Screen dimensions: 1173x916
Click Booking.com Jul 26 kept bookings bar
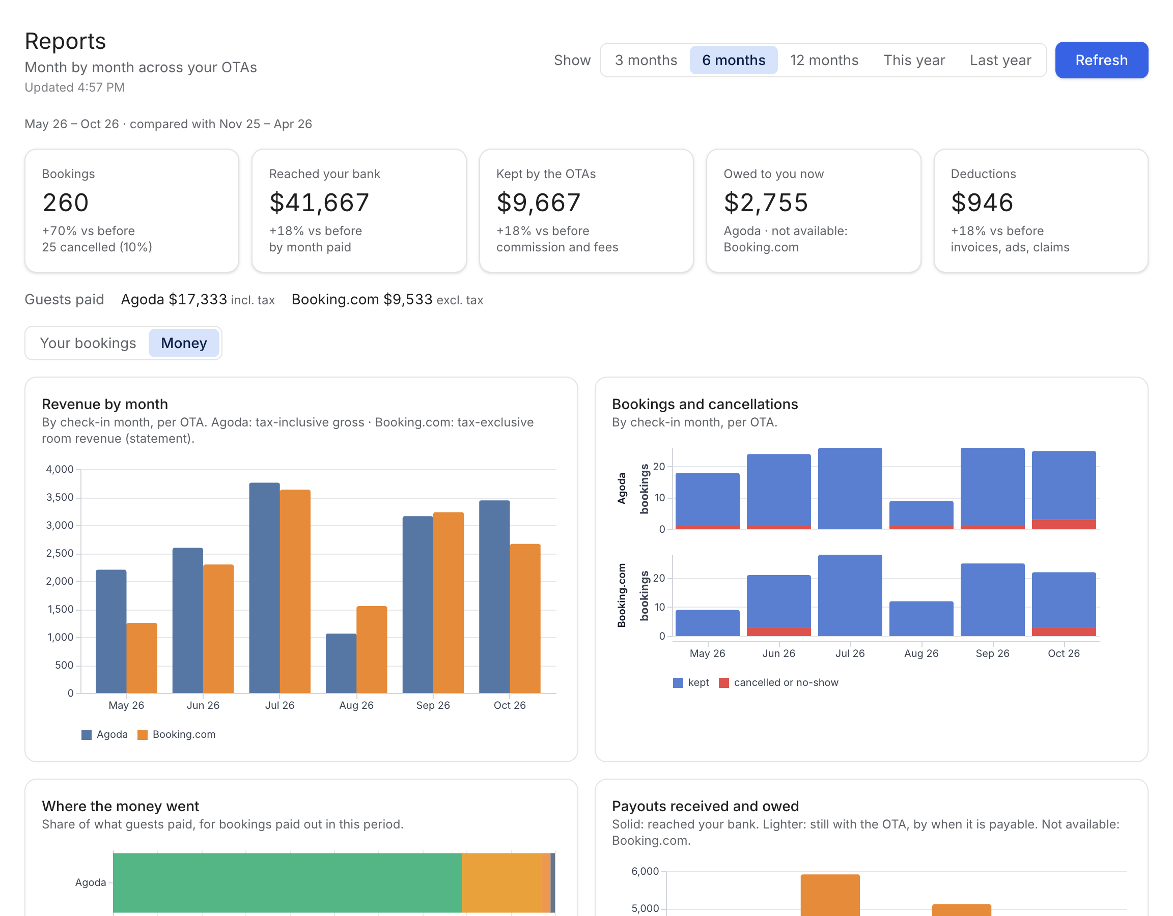click(x=850, y=595)
